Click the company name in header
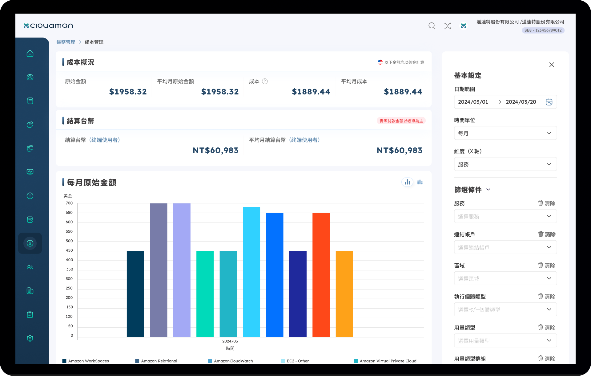The height and width of the screenshot is (376, 591). tap(520, 22)
